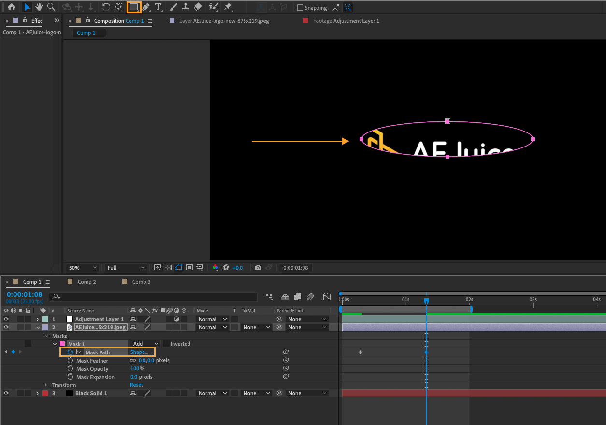606x425 pixels.
Task: Open the Footage Adjustment Layer 1 tab
Action: [x=346, y=21]
